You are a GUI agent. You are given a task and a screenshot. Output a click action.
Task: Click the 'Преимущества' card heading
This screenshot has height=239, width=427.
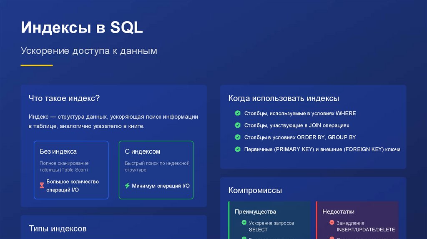(256, 212)
